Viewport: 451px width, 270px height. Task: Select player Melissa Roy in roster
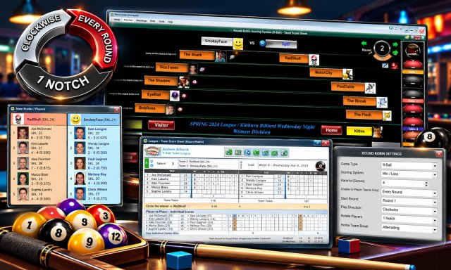[x=94, y=179]
